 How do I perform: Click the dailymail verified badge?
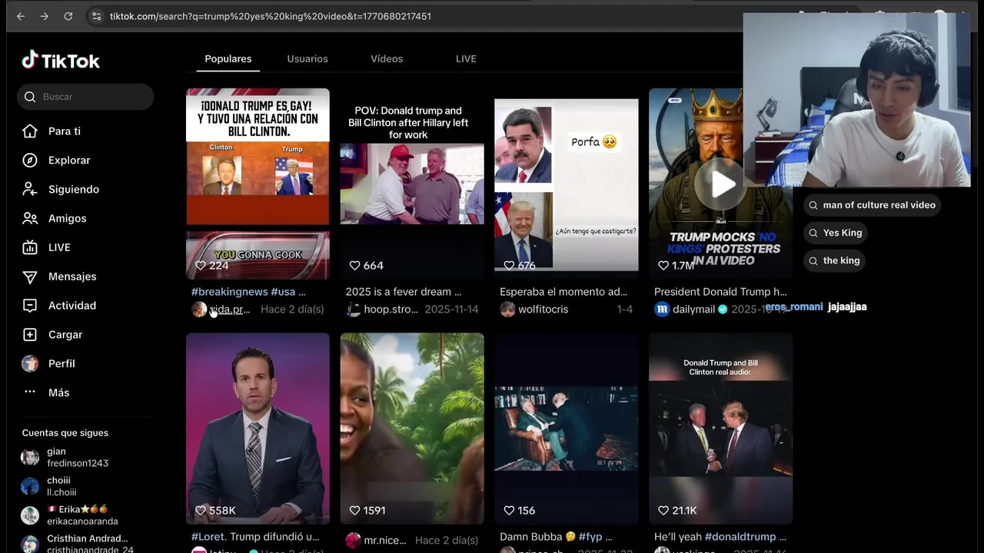tap(723, 310)
